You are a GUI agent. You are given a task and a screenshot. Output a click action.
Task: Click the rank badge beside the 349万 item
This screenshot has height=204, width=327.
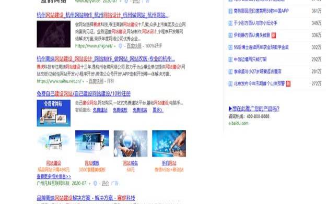230,23
